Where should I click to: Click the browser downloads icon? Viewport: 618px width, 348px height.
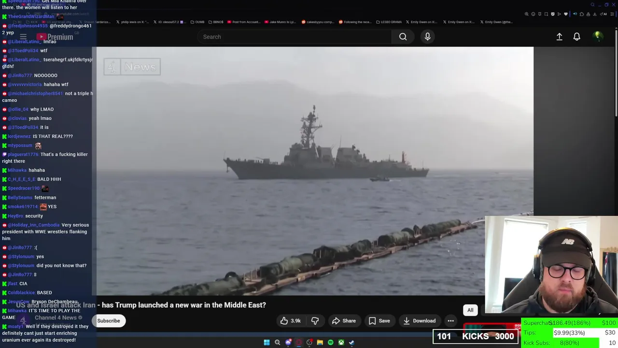click(x=595, y=14)
